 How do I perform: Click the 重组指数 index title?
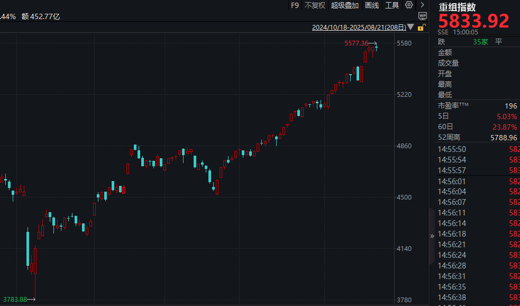coord(458,7)
